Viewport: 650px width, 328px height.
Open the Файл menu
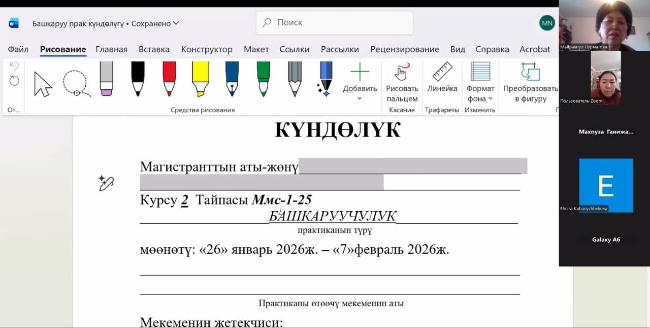(x=18, y=49)
